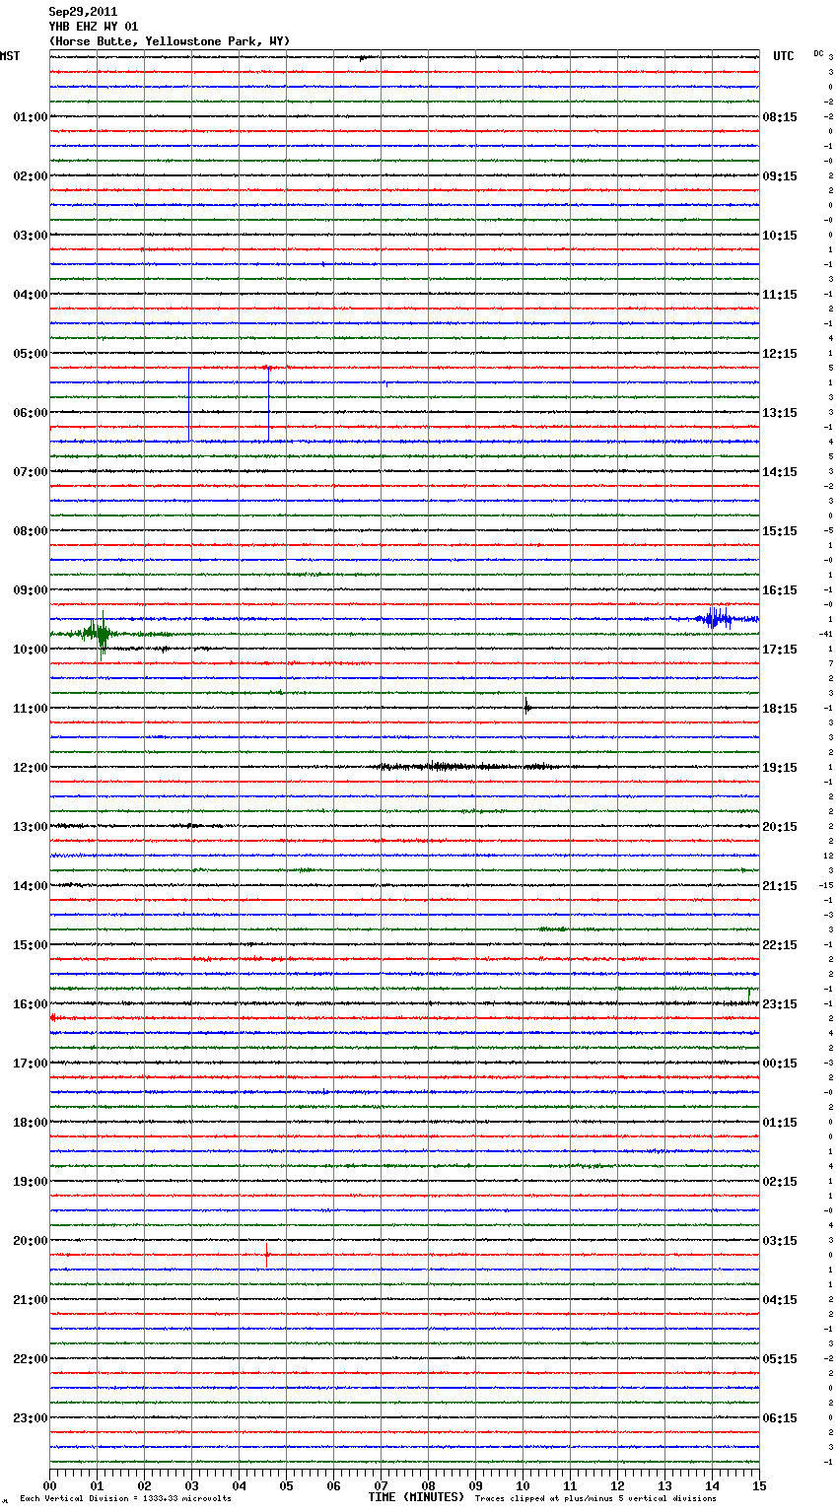The image size is (838, 1512).
Task: Select the "14:00" MST hour label
Action: (x=31, y=886)
